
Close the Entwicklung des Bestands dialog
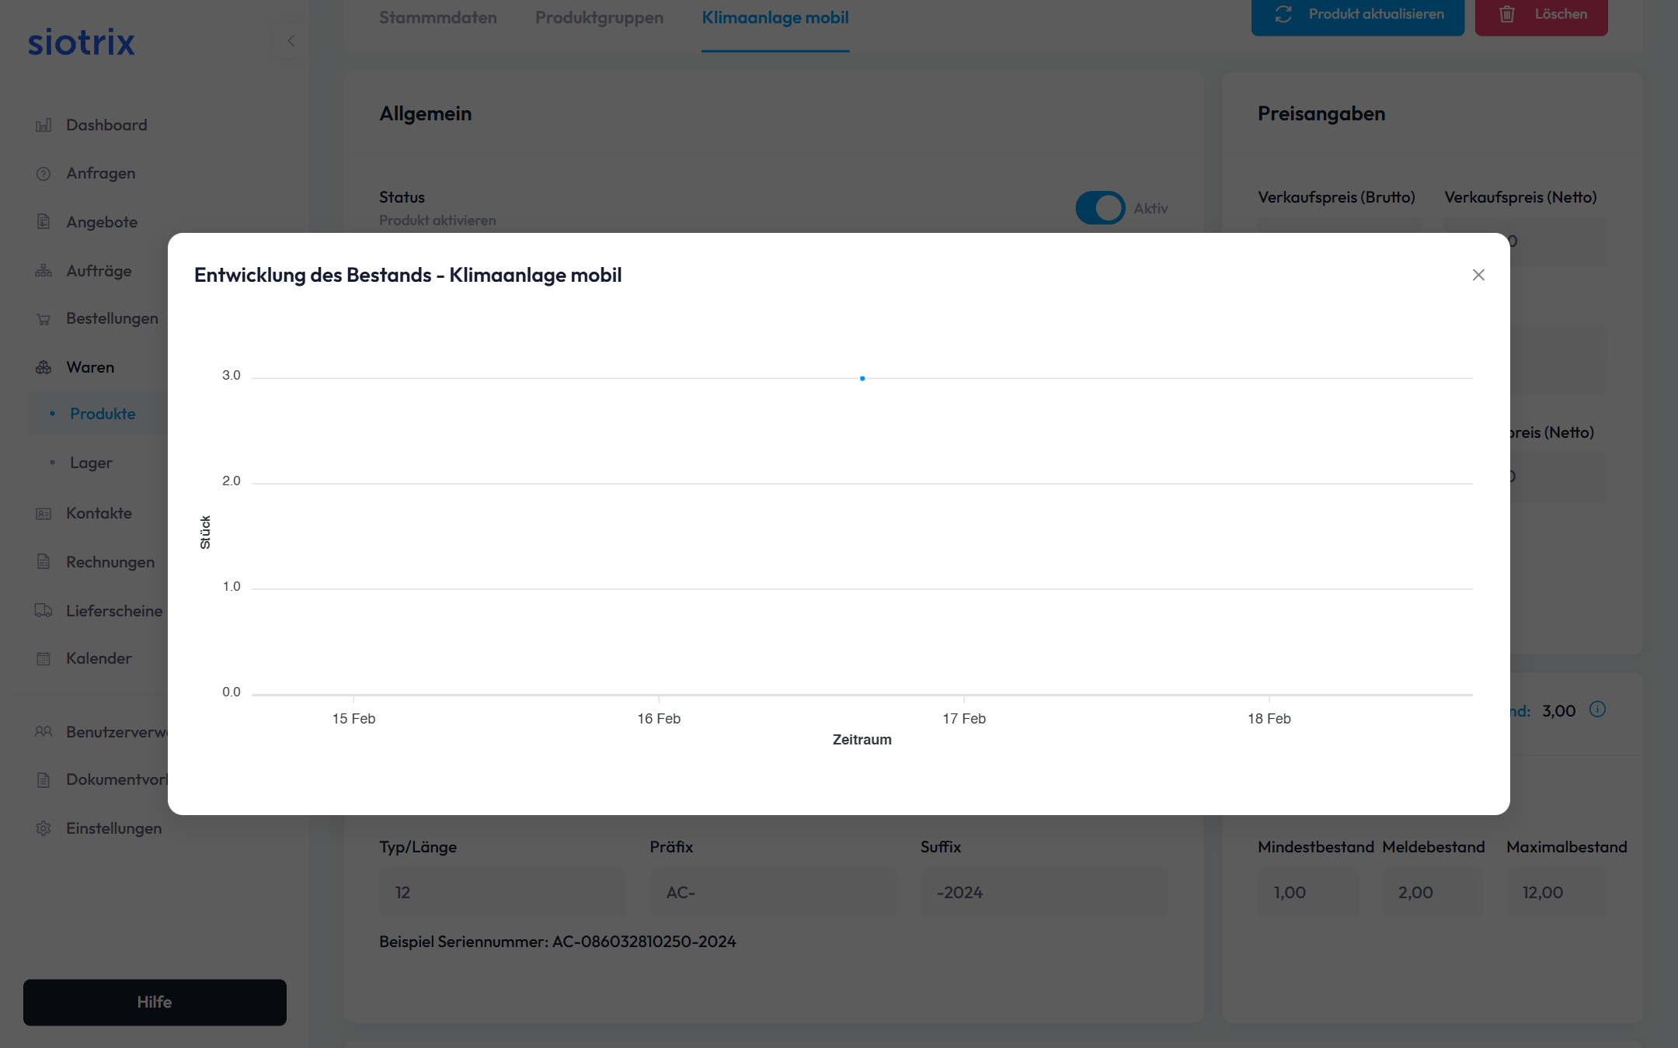pos(1478,275)
